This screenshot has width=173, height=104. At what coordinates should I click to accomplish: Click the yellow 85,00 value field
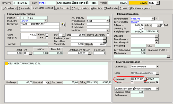pyautogui.click(x=138, y=3)
